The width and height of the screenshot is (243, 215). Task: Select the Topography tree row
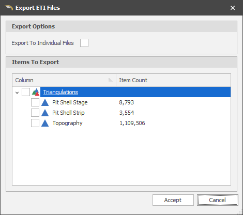(121, 123)
